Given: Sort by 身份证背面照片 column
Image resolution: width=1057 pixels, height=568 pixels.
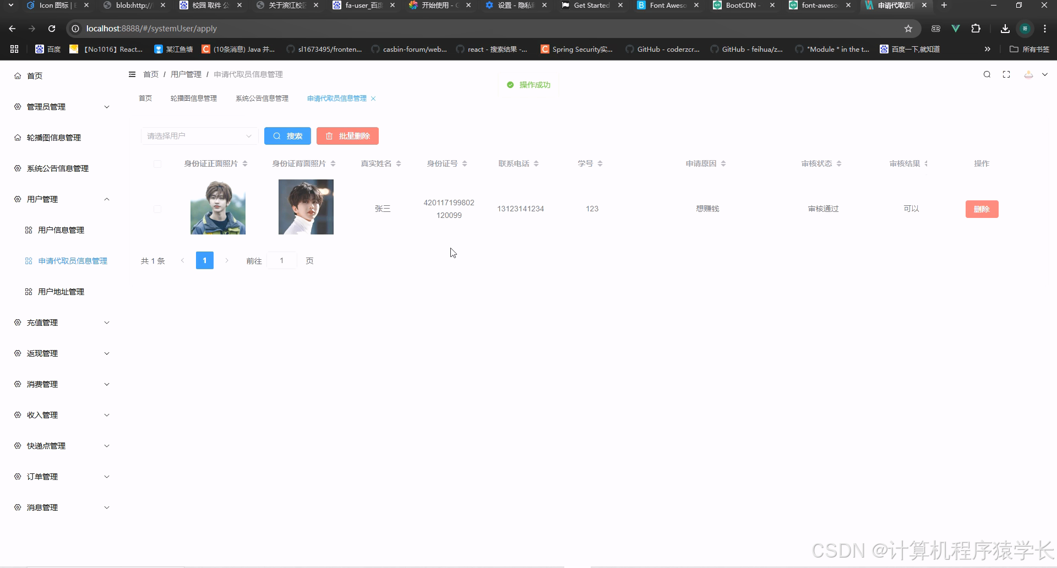Looking at the screenshot, I should [x=333, y=163].
